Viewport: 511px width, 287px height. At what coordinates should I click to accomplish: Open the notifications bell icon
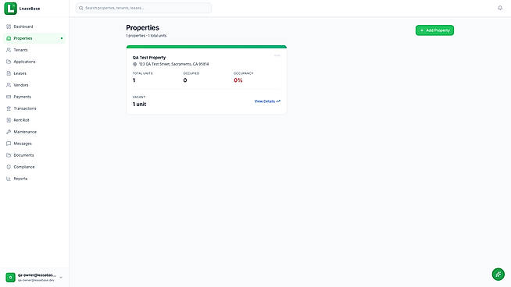[500, 8]
